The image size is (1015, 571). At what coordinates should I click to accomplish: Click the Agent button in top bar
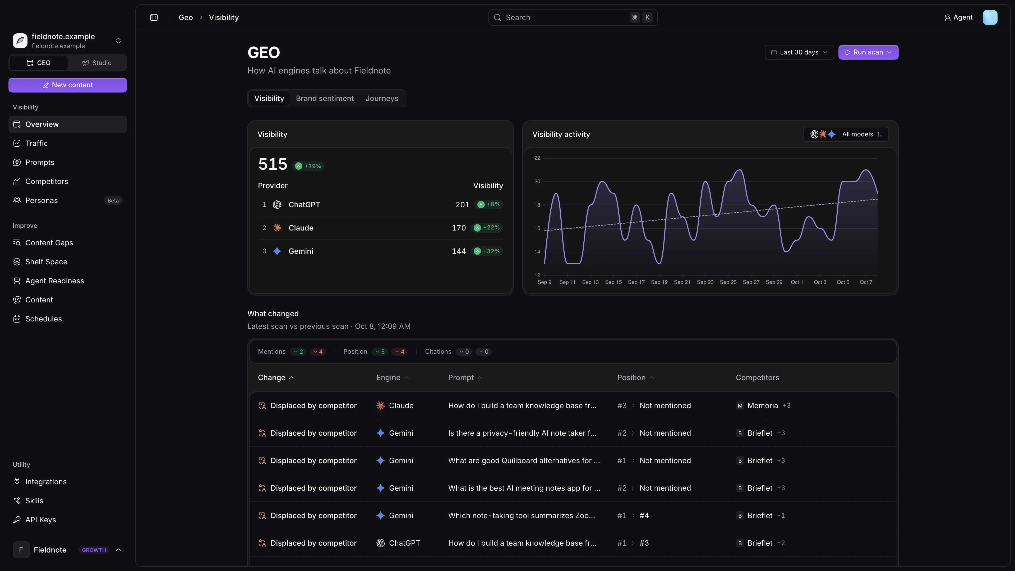click(958, 17)
